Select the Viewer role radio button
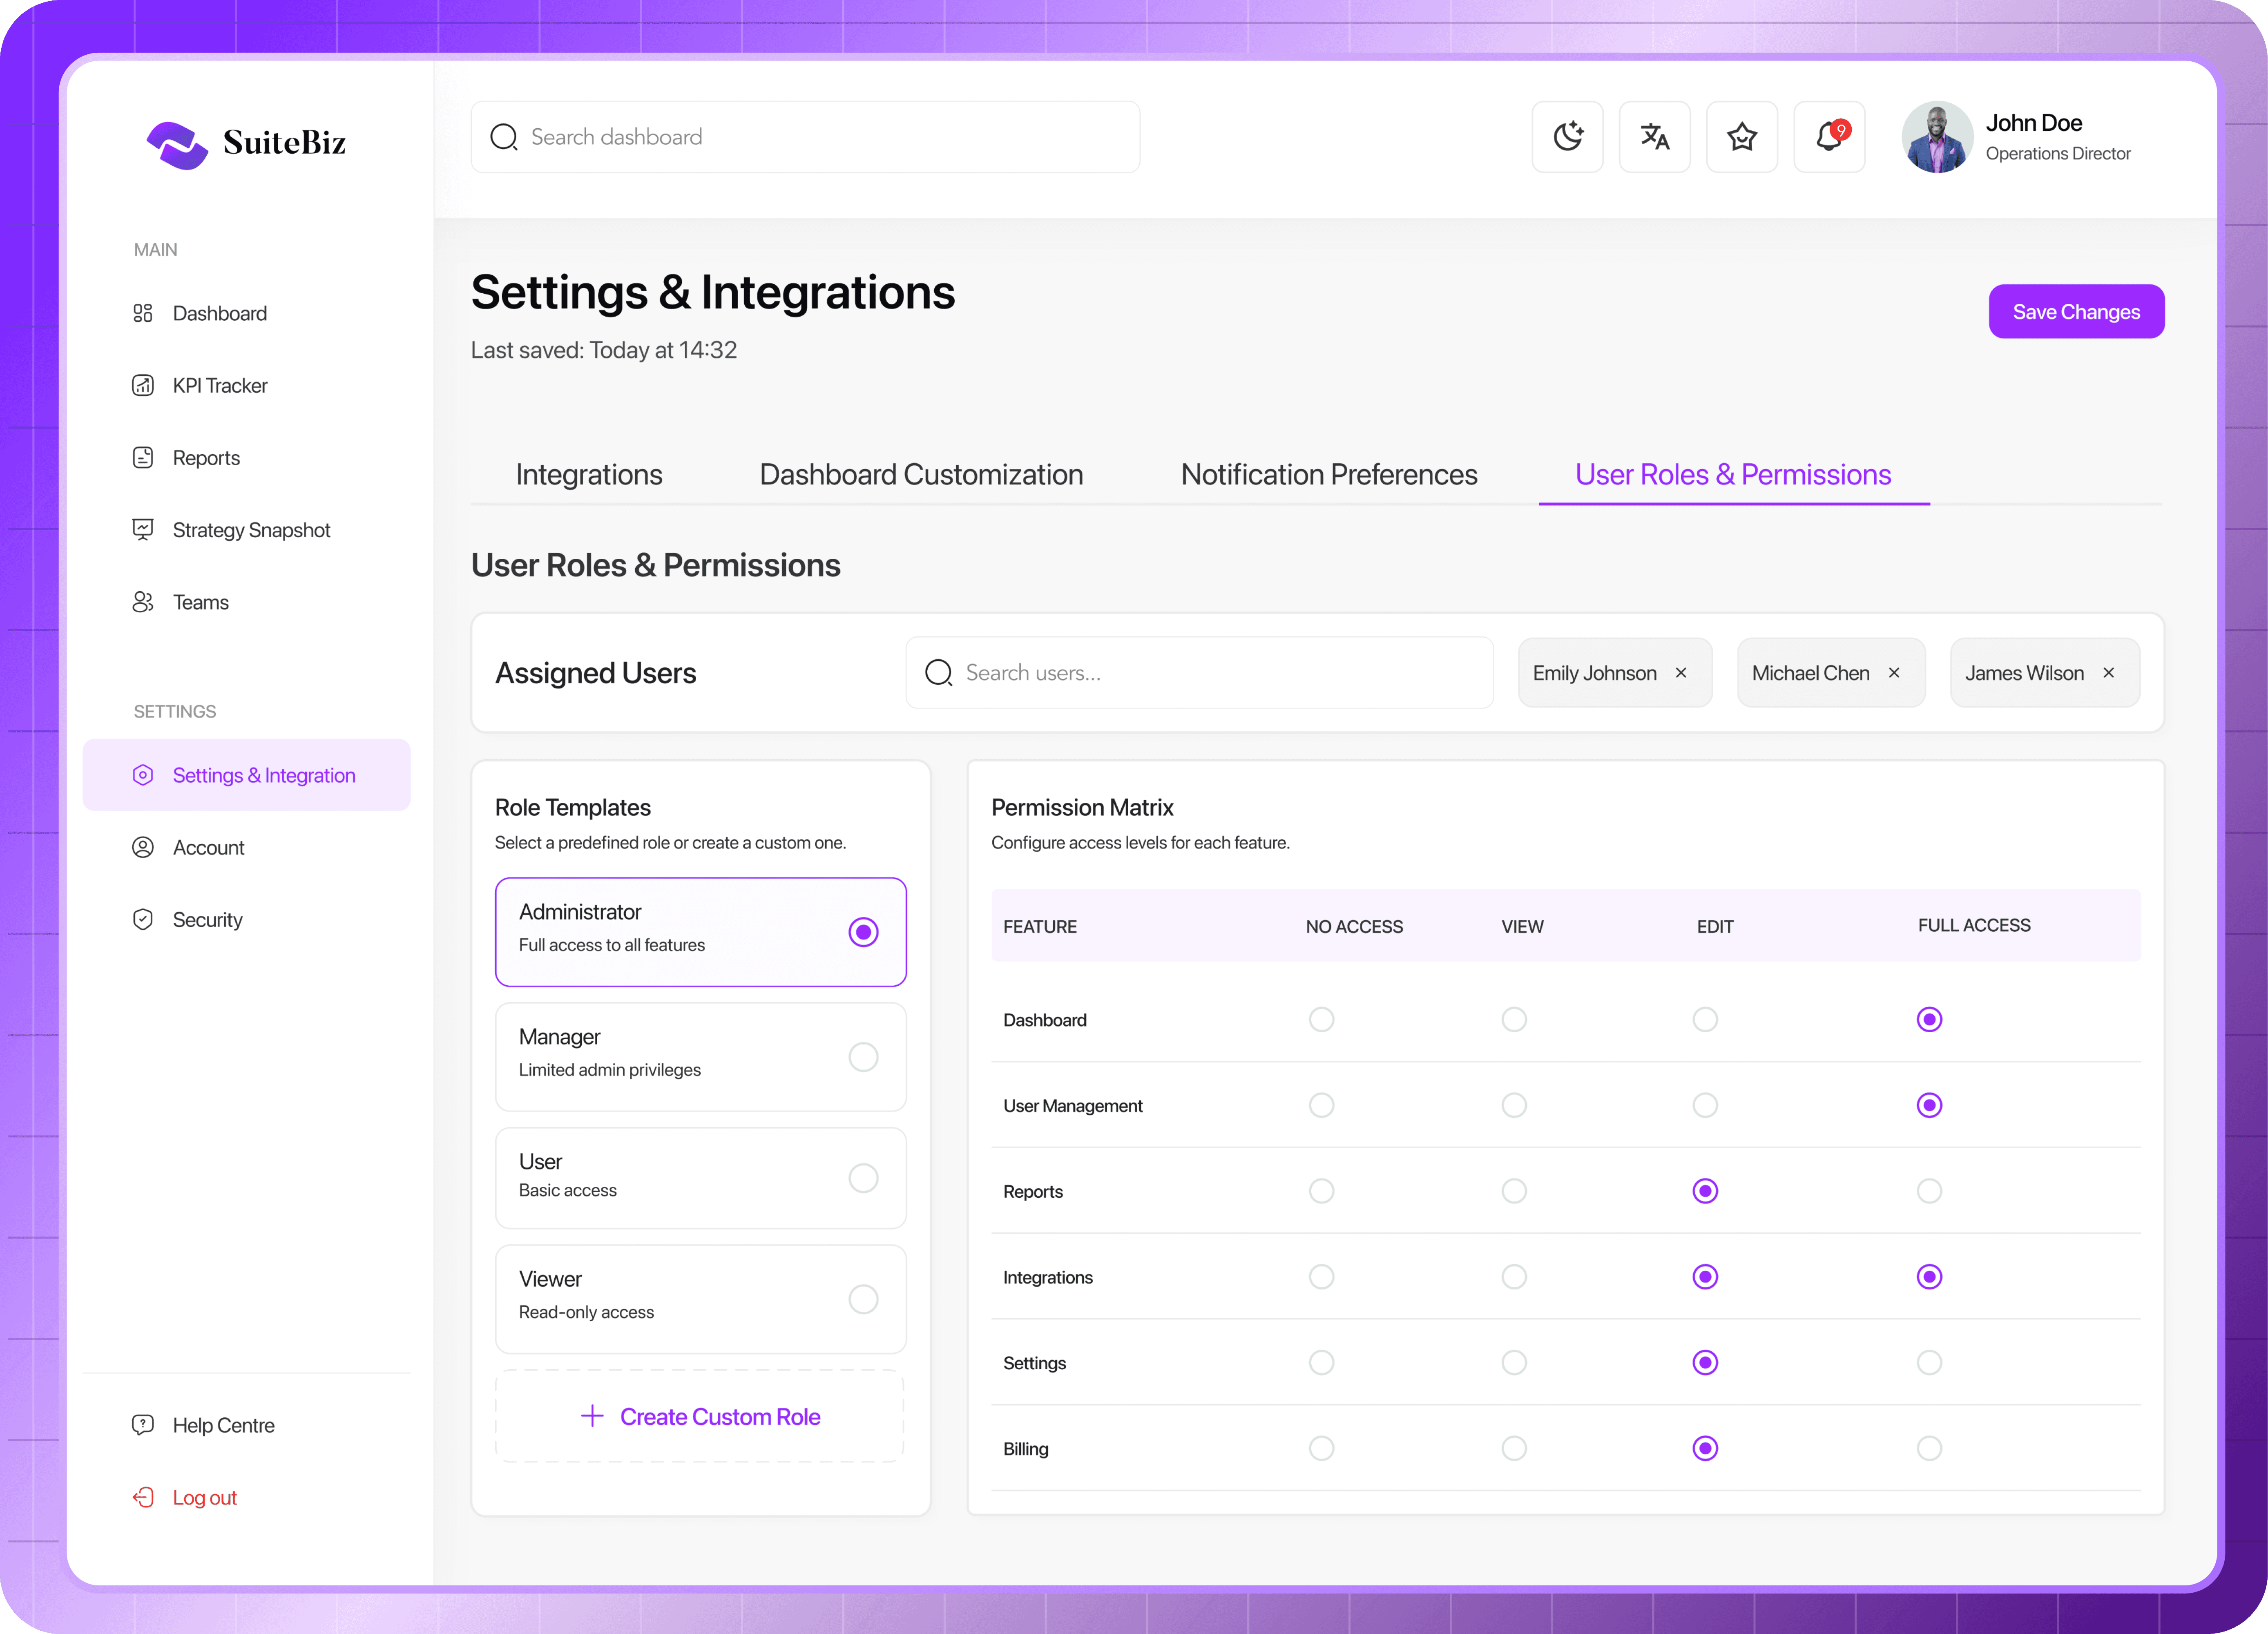The image size is (2268, 1634). click(863, 1300)
